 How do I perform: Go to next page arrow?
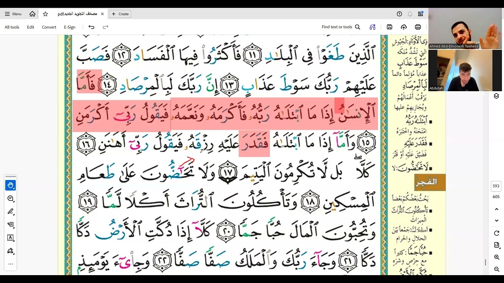(x=497, y=221)
